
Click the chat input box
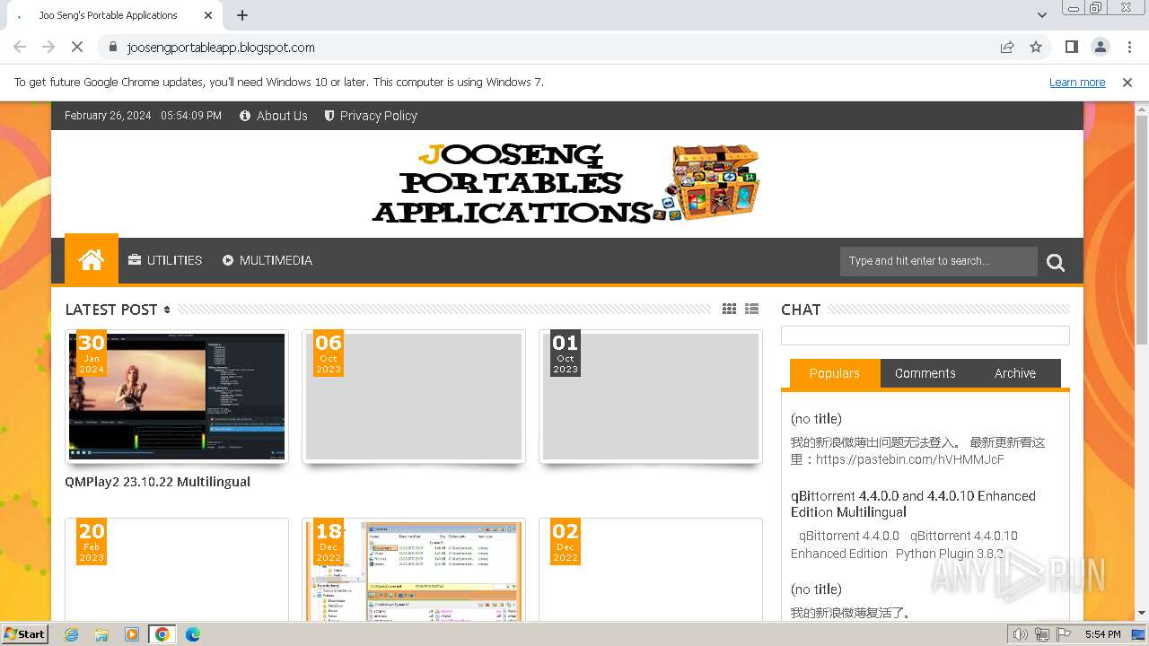click(x=925, y=336)
